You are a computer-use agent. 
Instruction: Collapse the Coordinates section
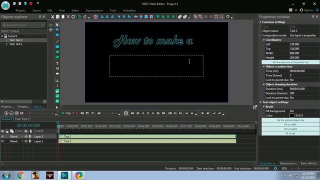(263, 40)
